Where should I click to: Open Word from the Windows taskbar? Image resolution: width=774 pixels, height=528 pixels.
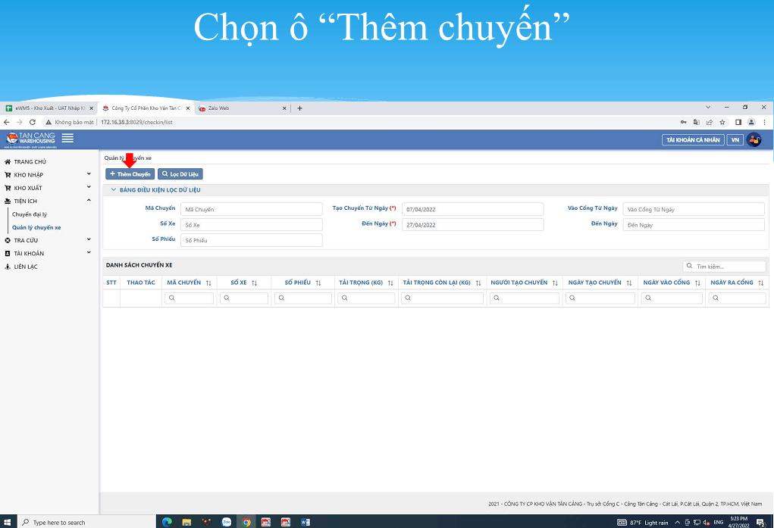[305, 522]
